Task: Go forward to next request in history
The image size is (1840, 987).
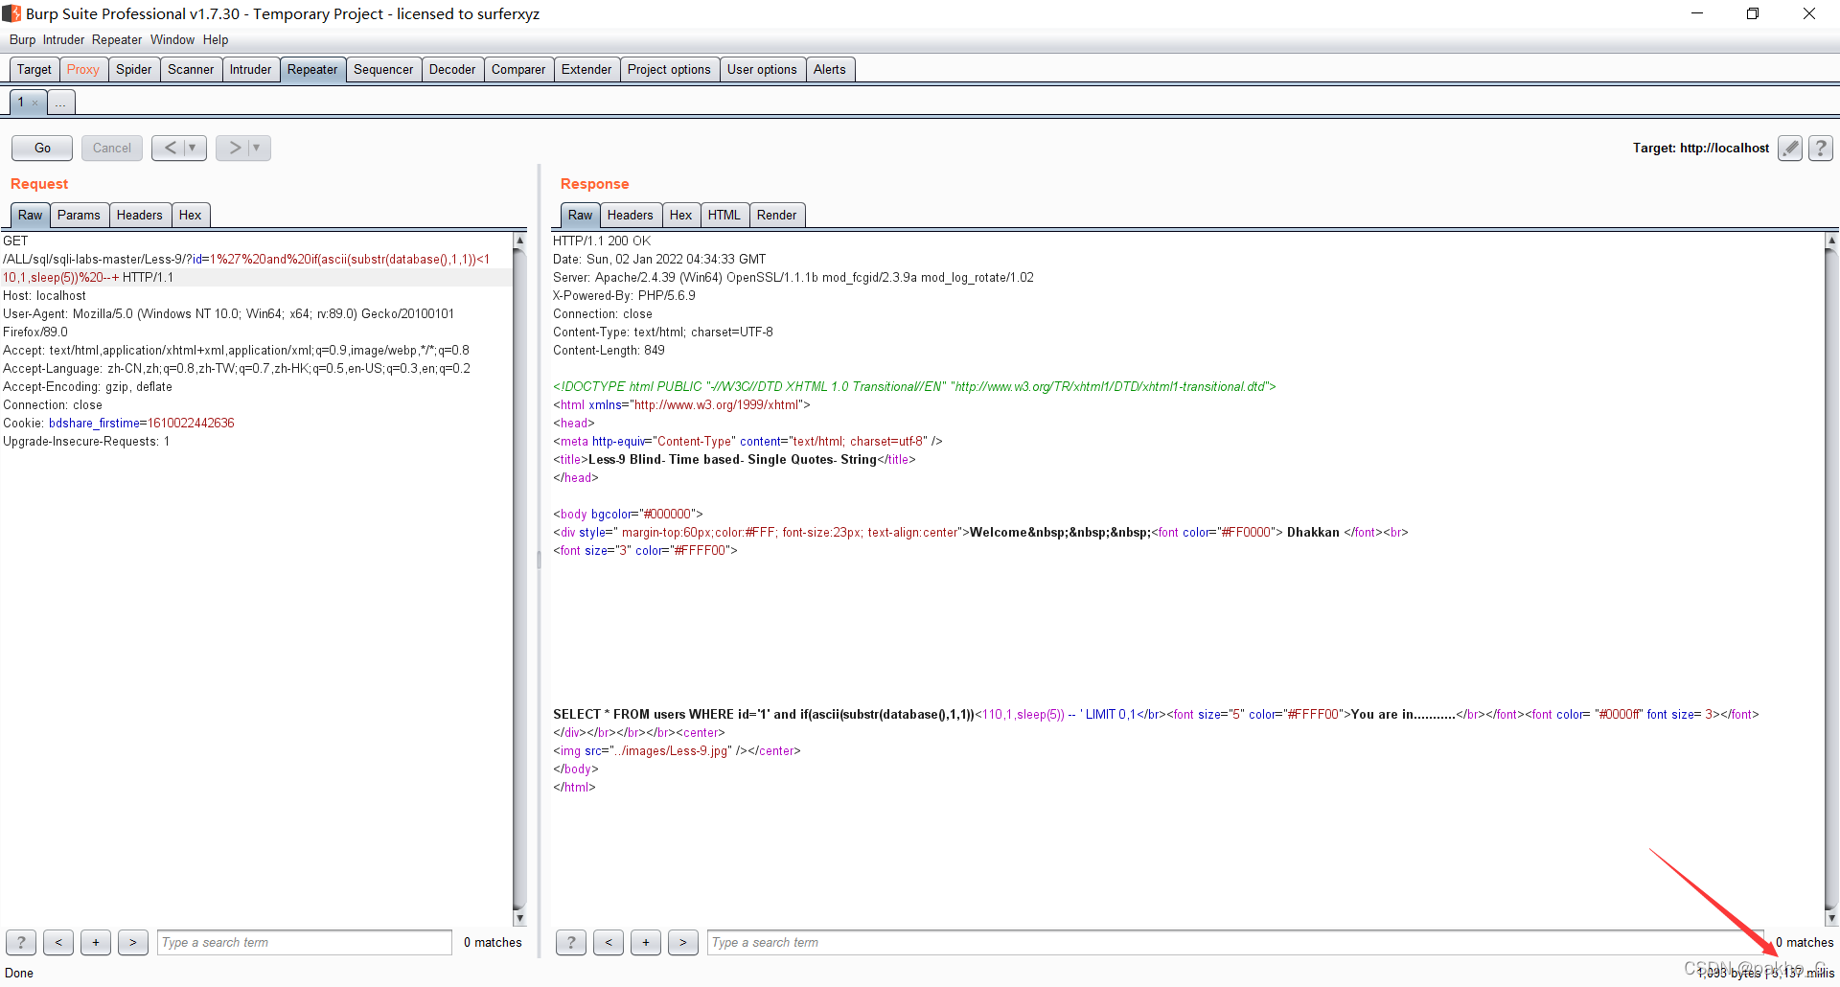Action: (234, 148)
